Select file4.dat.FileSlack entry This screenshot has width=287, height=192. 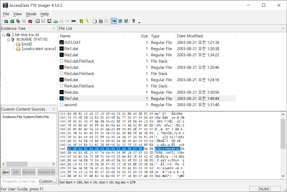click(x=79, y=86)
